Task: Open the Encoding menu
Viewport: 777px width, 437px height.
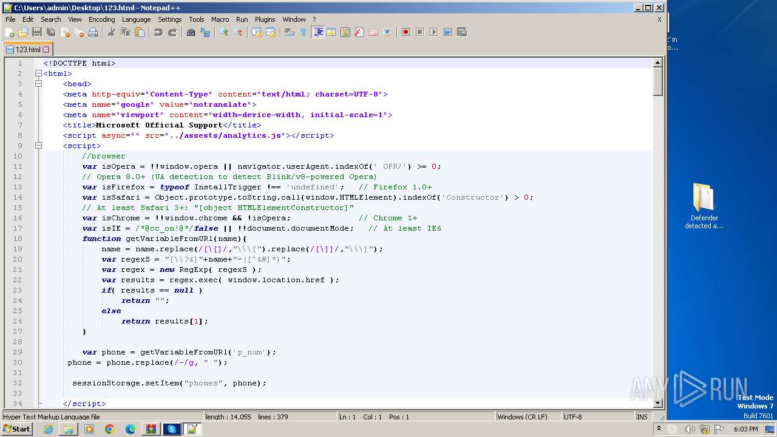Action: tap(101, 19)
